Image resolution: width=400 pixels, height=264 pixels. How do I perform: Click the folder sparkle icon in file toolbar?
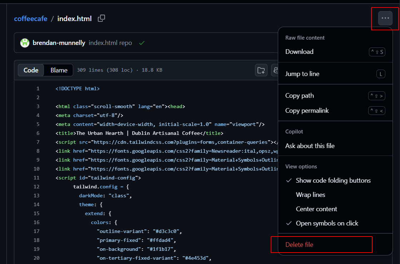click(261, 70)
